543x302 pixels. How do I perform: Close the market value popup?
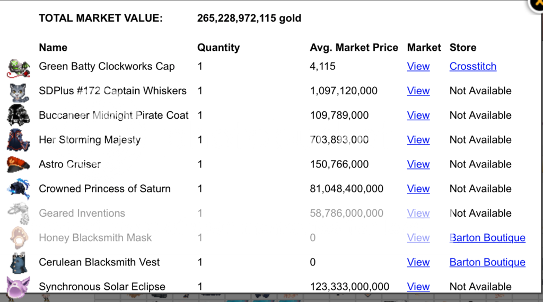(537, 3)
